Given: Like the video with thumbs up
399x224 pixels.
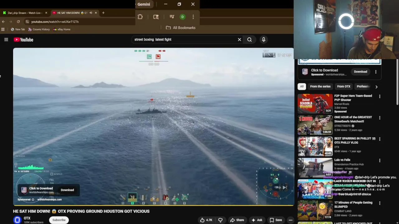Looking at the screenshot, I should (x=206, y=220).
